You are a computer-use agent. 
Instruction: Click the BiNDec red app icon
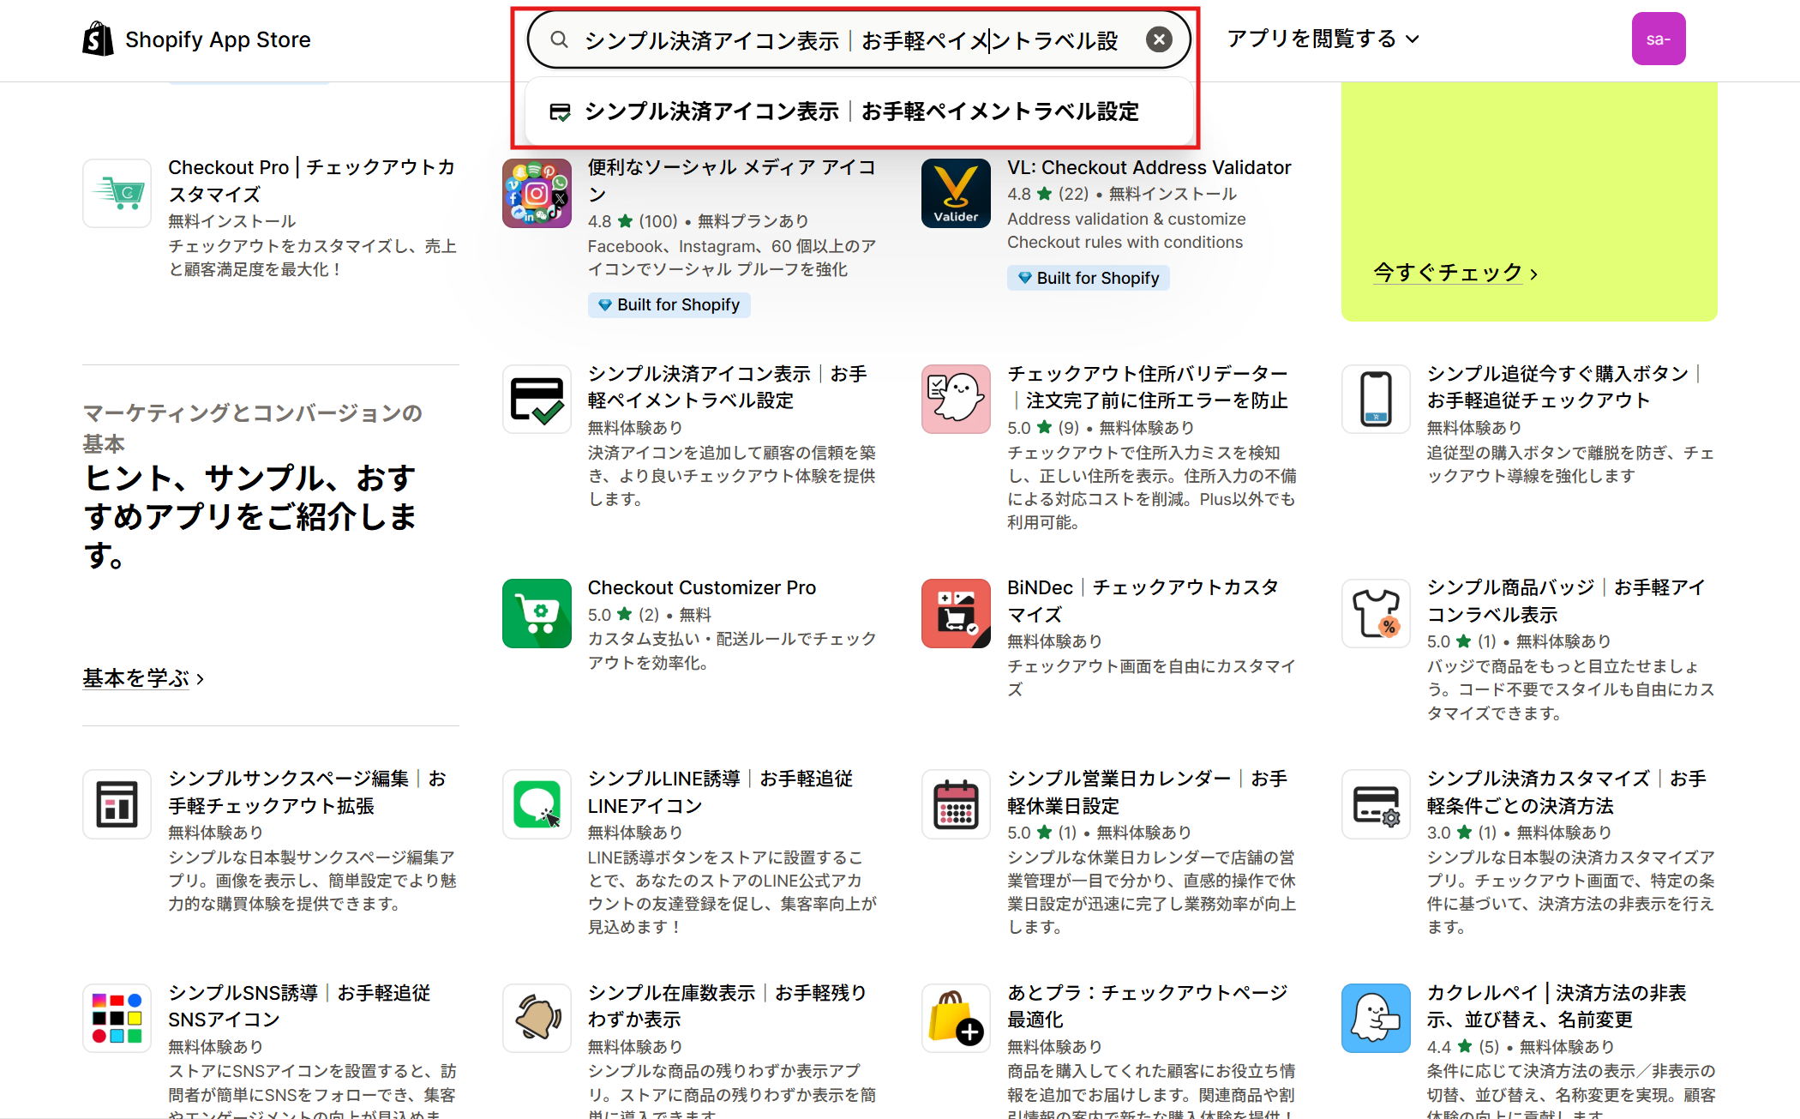(955, 613)
